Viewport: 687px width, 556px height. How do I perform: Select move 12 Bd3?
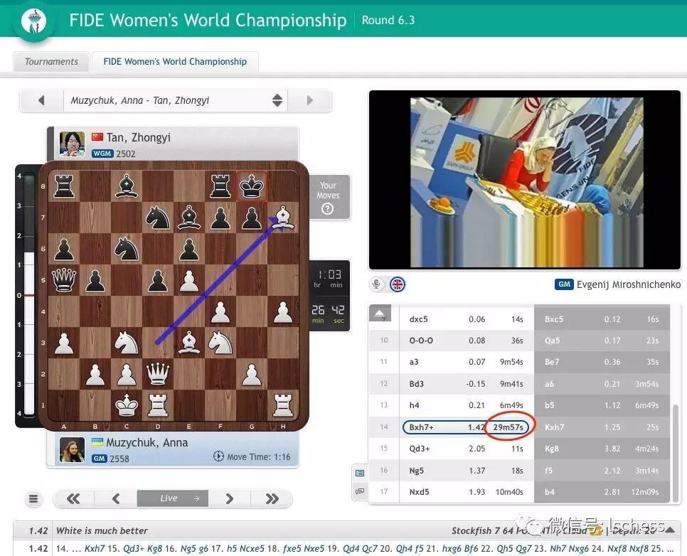467,384
